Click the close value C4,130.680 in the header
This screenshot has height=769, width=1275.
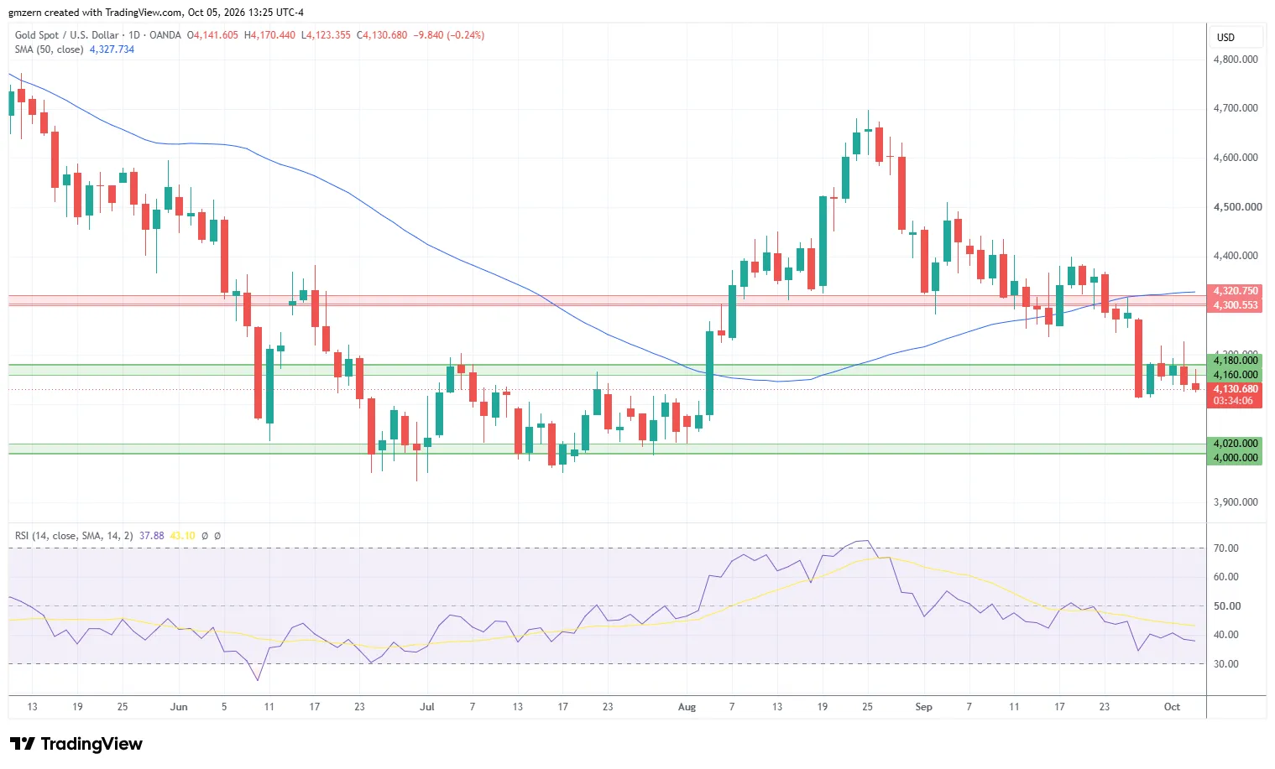point(382,35)
